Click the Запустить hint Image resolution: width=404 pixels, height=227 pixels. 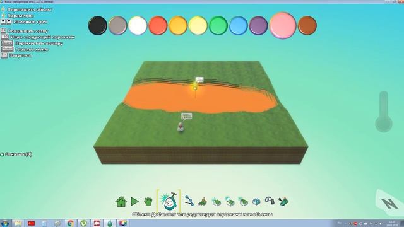click(20, 55)
